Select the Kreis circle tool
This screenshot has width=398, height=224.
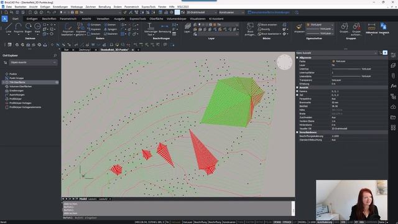[37, 28]
